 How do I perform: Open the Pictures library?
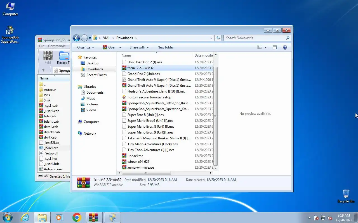(92, 104)
